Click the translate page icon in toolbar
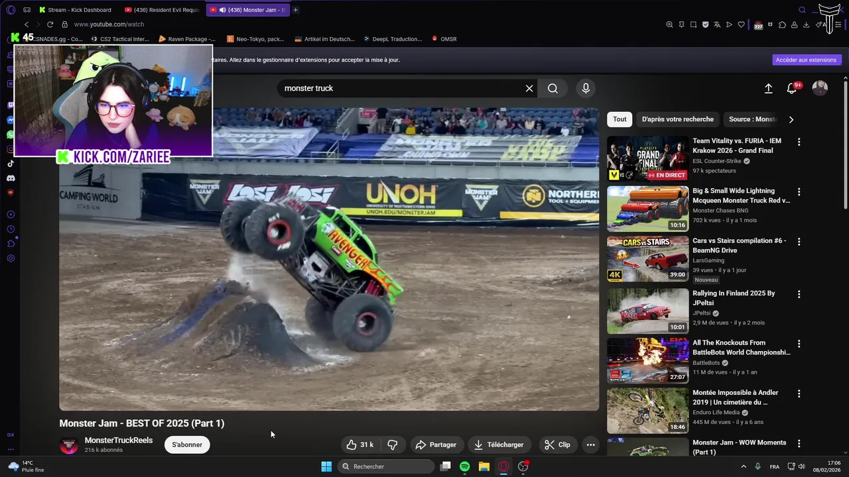This screenshot has height=477, width=849. click(x=717, y=25)
